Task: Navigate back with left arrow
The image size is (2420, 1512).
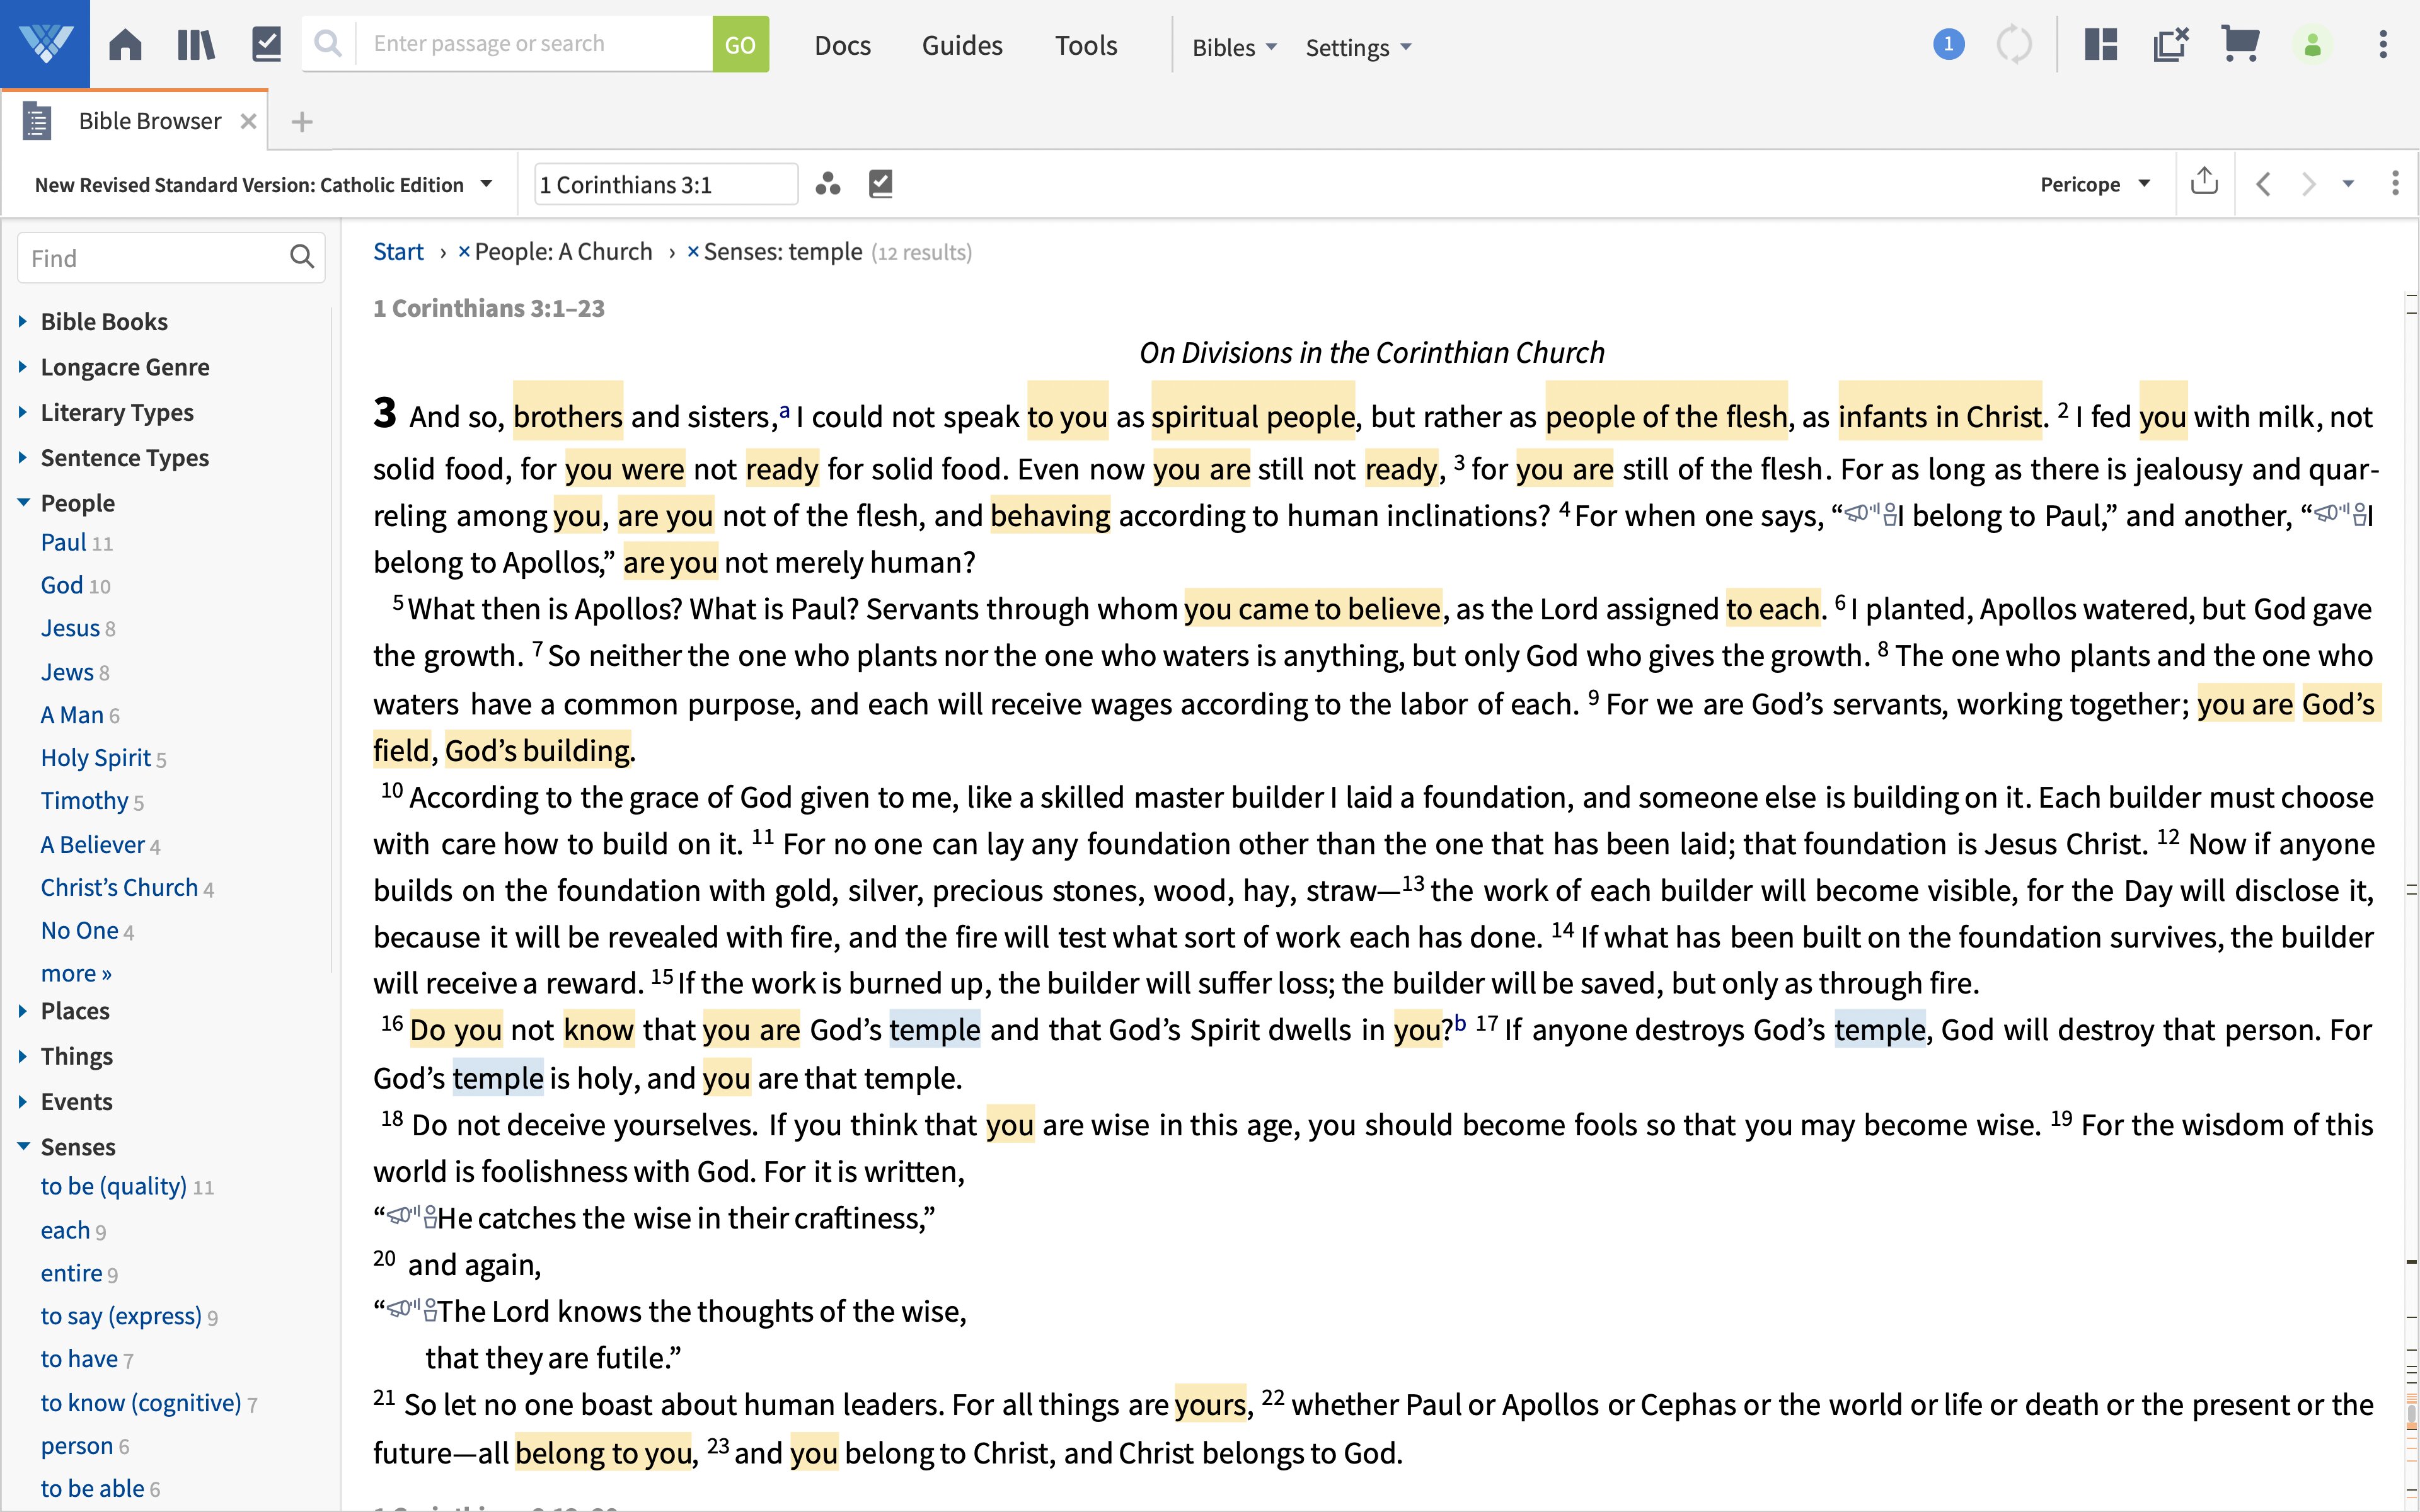Action: (x=2264, y=184)
